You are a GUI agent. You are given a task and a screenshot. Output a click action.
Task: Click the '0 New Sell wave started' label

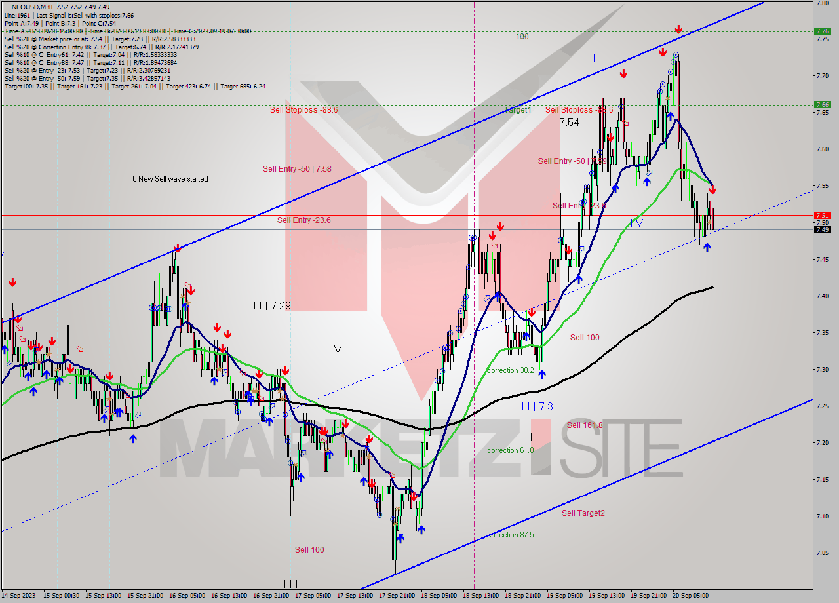[170, 179]
